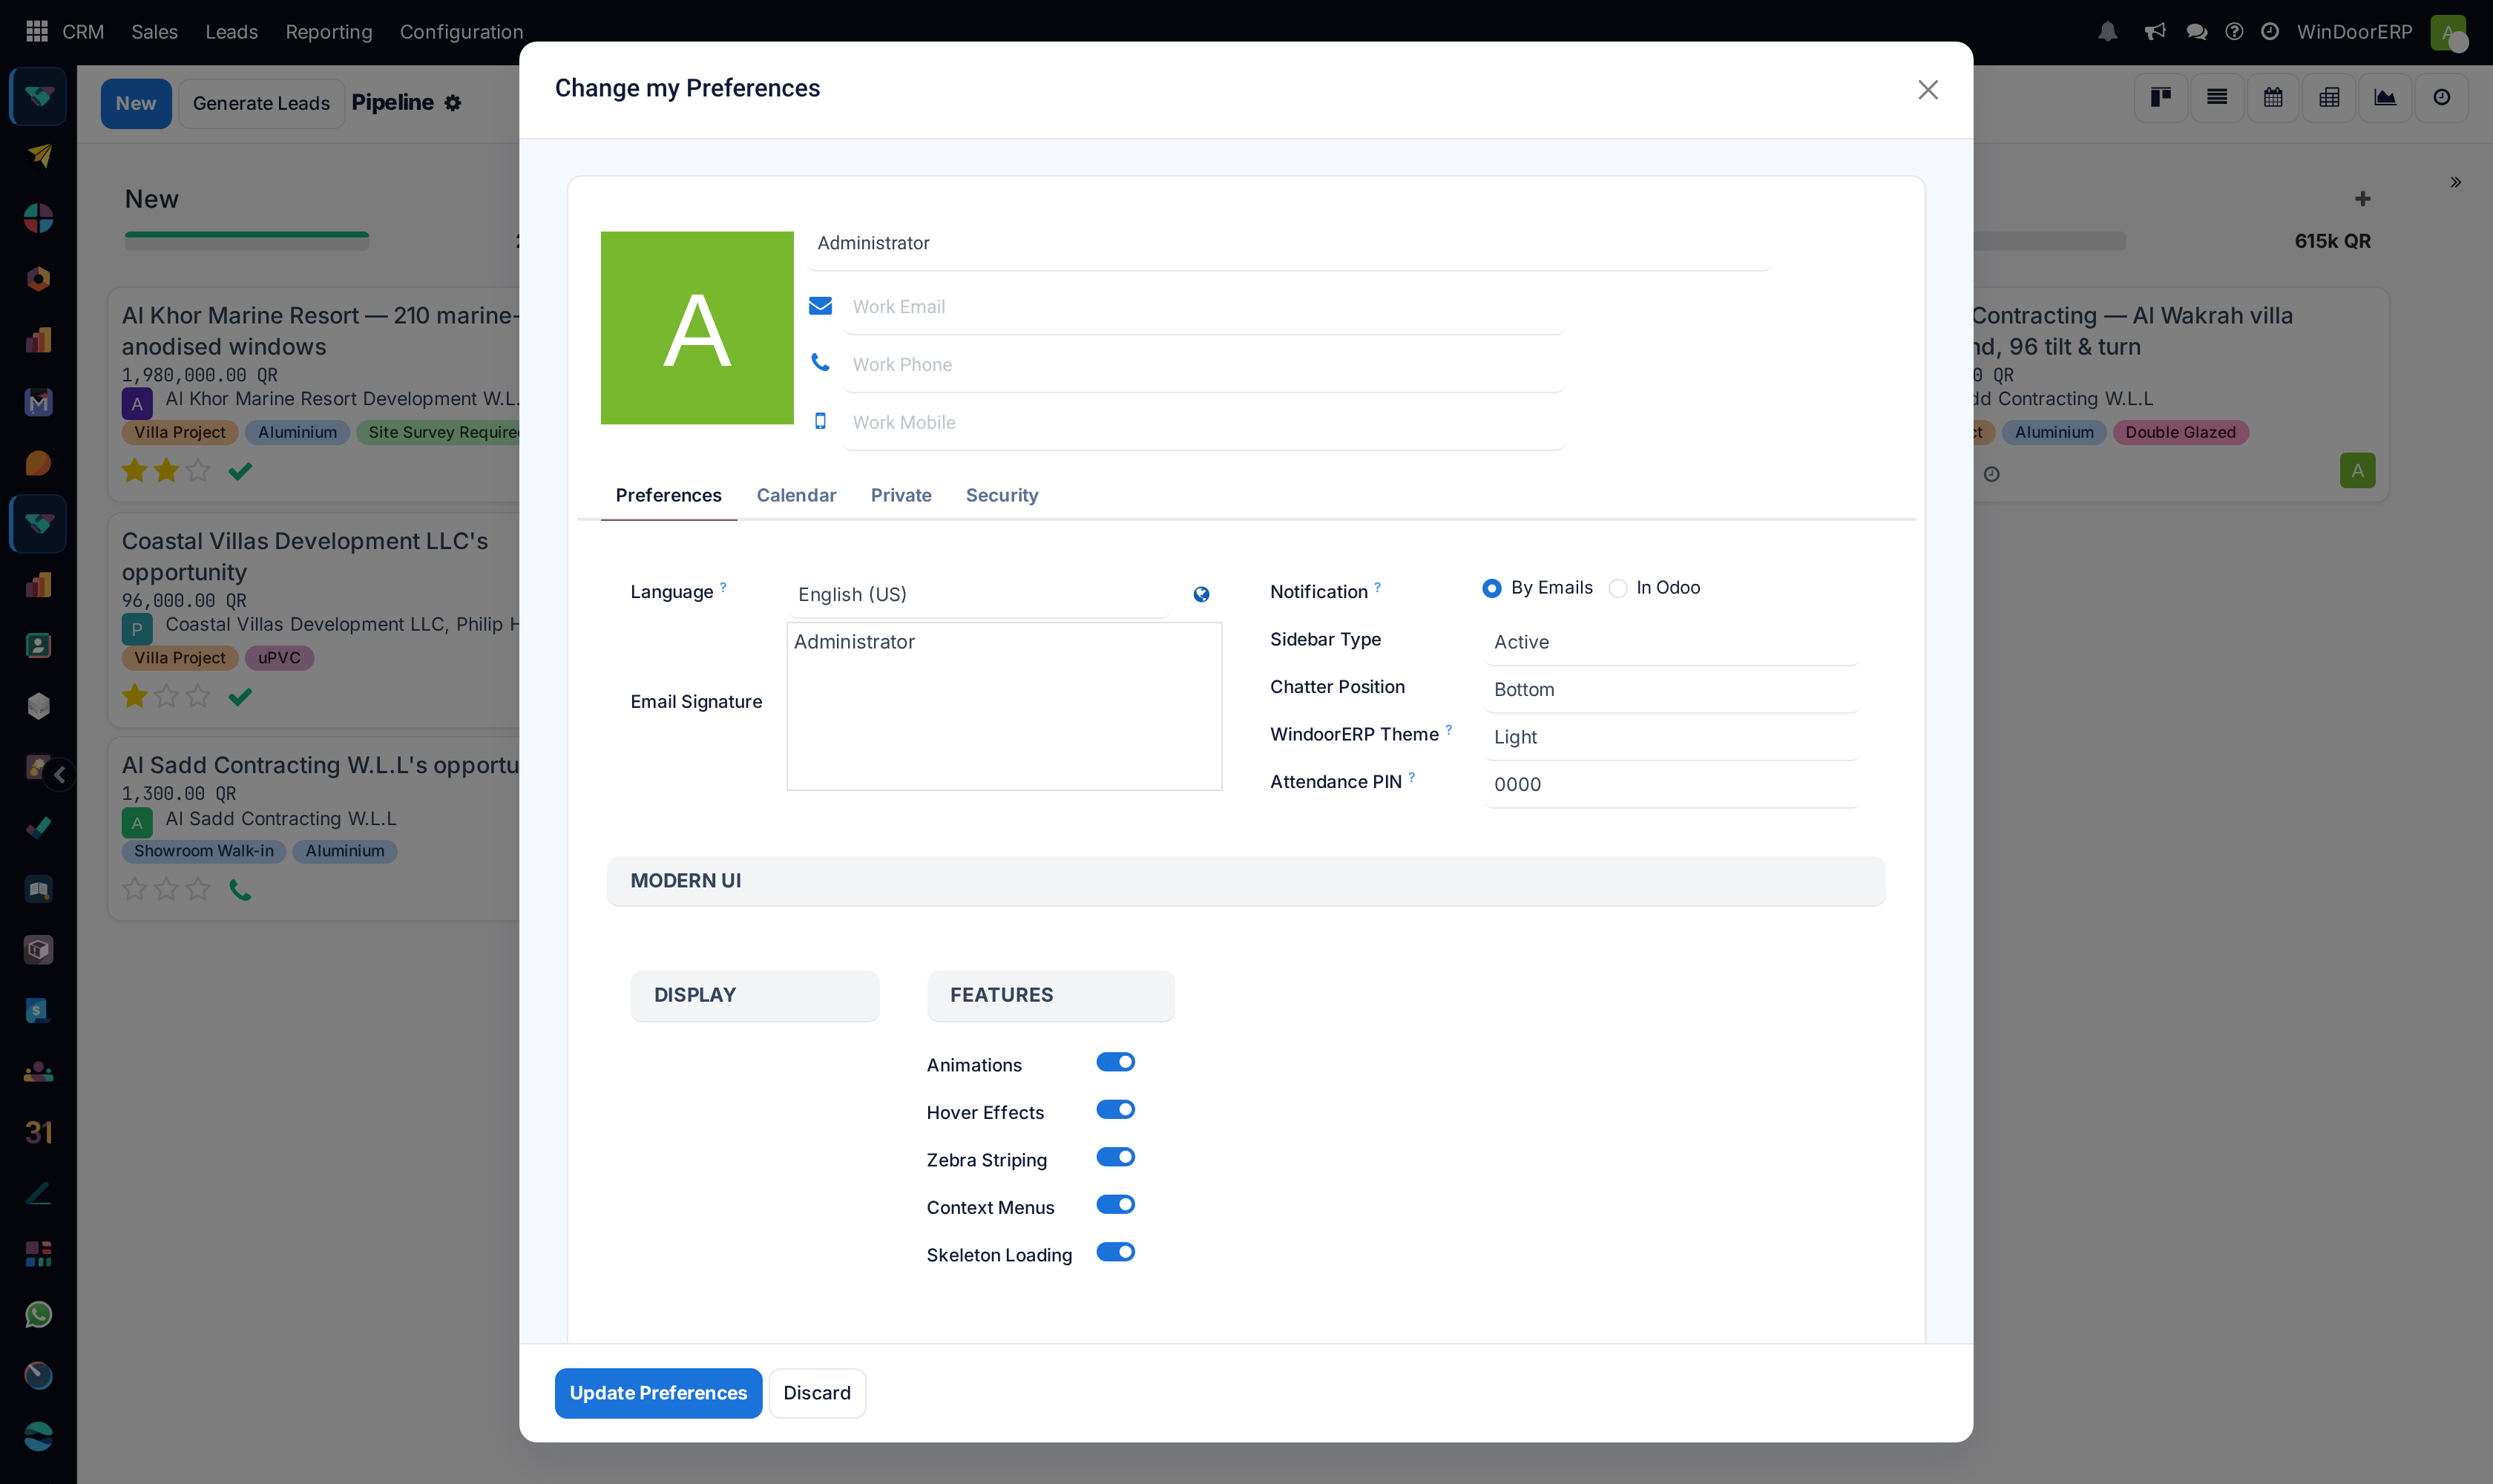Click the globe icon beside Language

(1201, 594)
